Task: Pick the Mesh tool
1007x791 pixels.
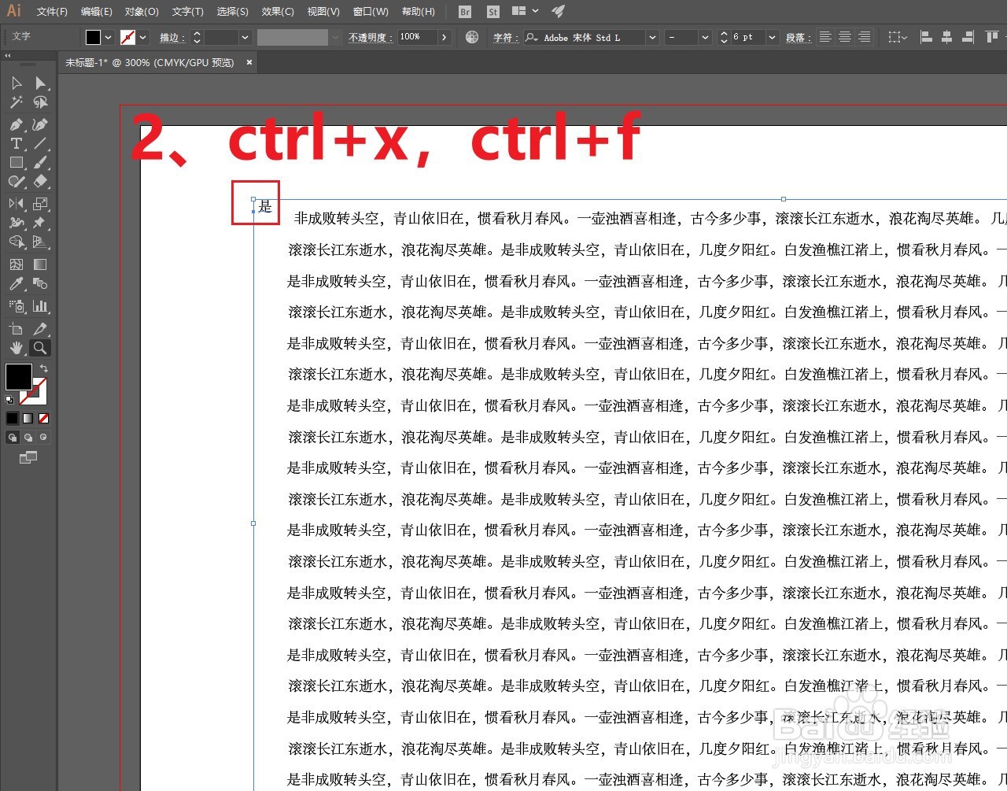Action: 16,264
